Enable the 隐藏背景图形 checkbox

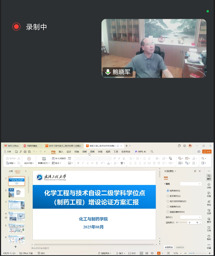click(168, 212)
